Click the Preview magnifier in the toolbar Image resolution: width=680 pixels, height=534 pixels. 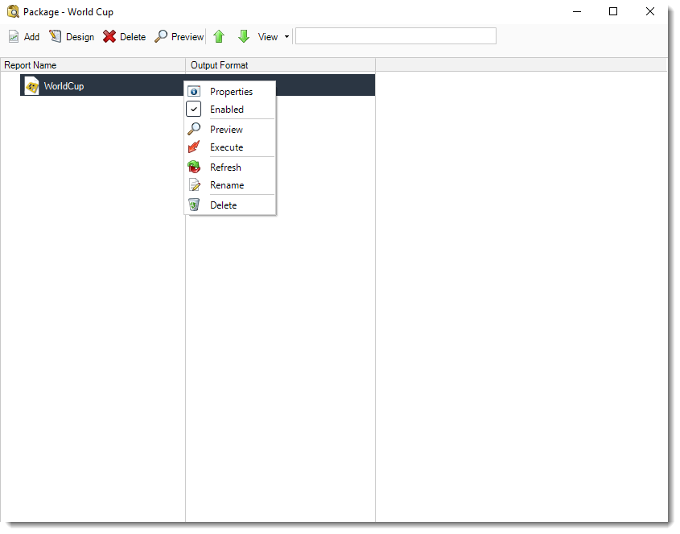(179, 37)
